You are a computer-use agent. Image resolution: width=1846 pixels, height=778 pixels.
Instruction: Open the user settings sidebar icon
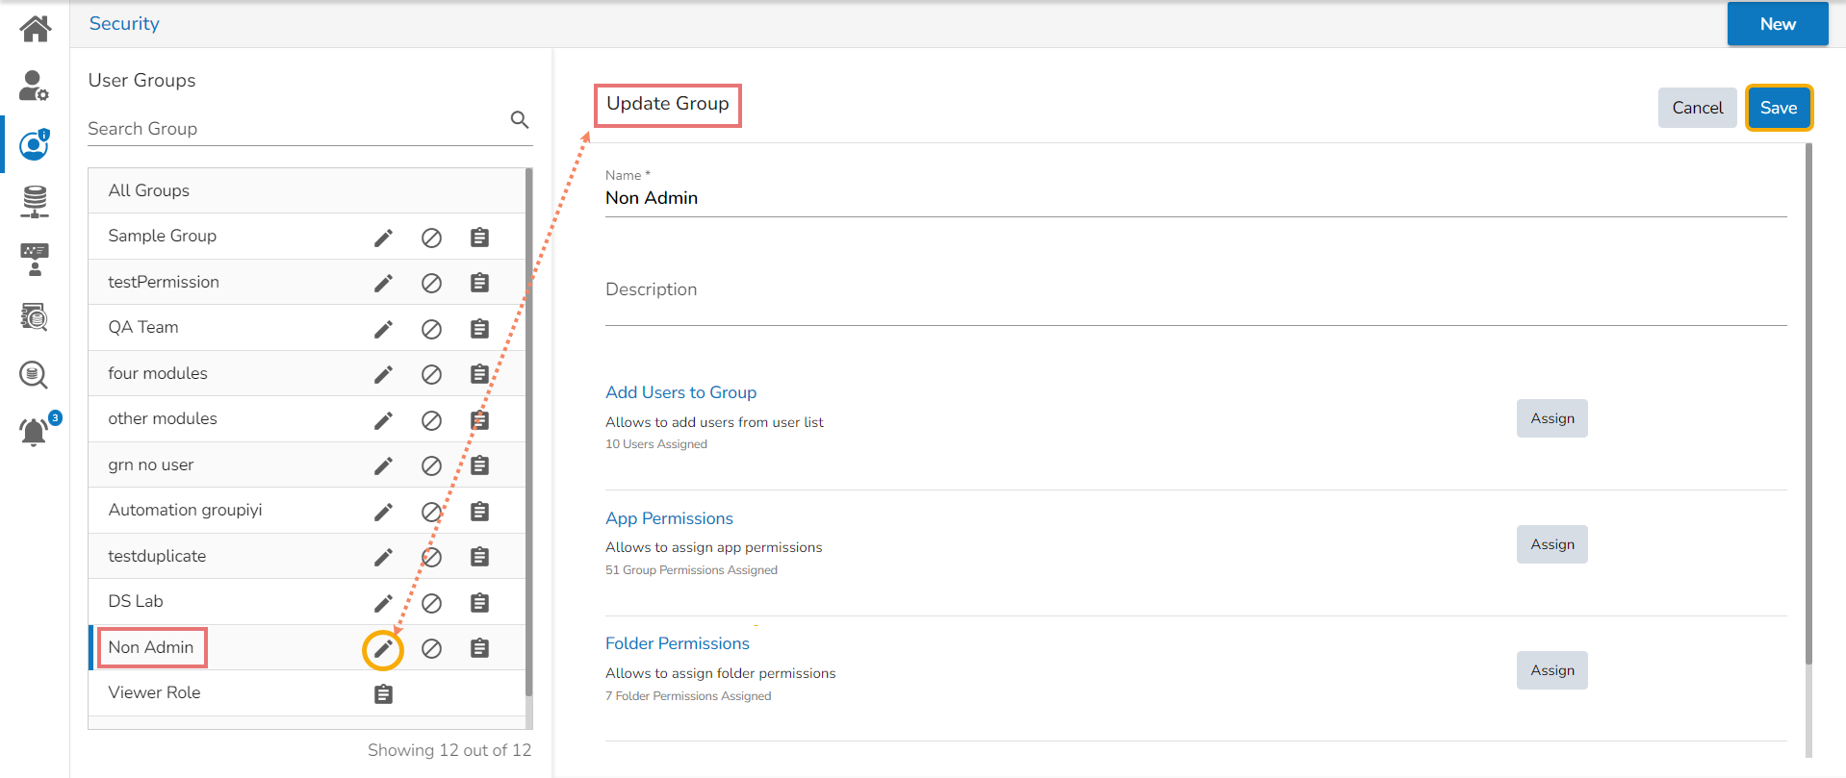click(x=34, y=86)
